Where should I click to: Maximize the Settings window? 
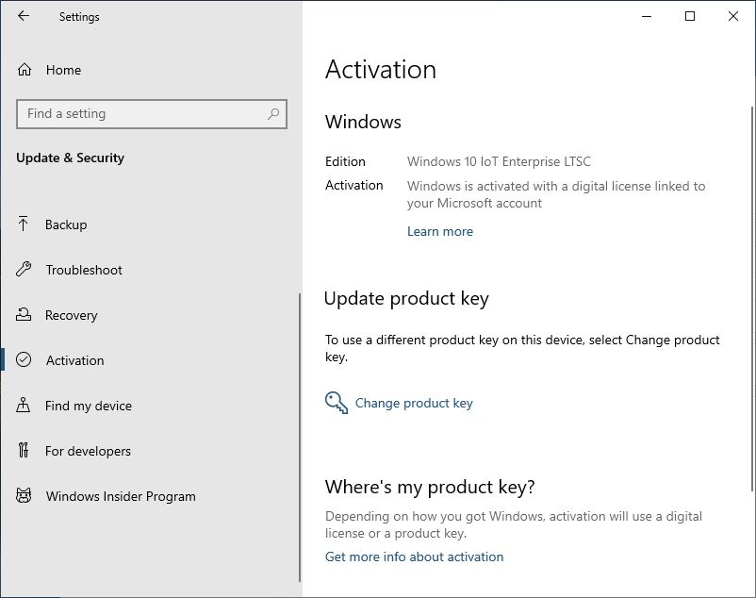[x=690, y=16]
